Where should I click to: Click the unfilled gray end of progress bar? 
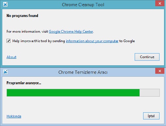[x=149, y=93]
